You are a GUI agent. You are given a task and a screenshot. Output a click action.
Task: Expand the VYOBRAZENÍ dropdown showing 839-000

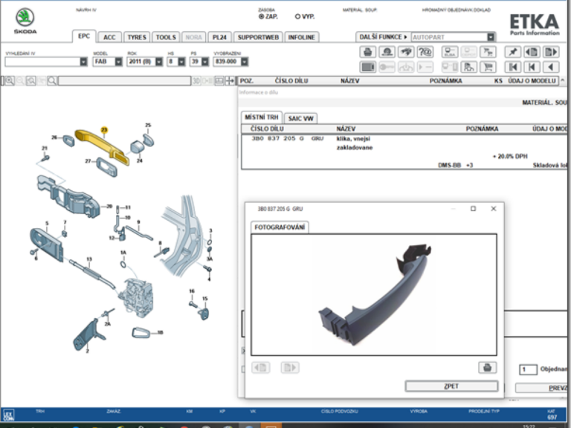pos(244,62)
